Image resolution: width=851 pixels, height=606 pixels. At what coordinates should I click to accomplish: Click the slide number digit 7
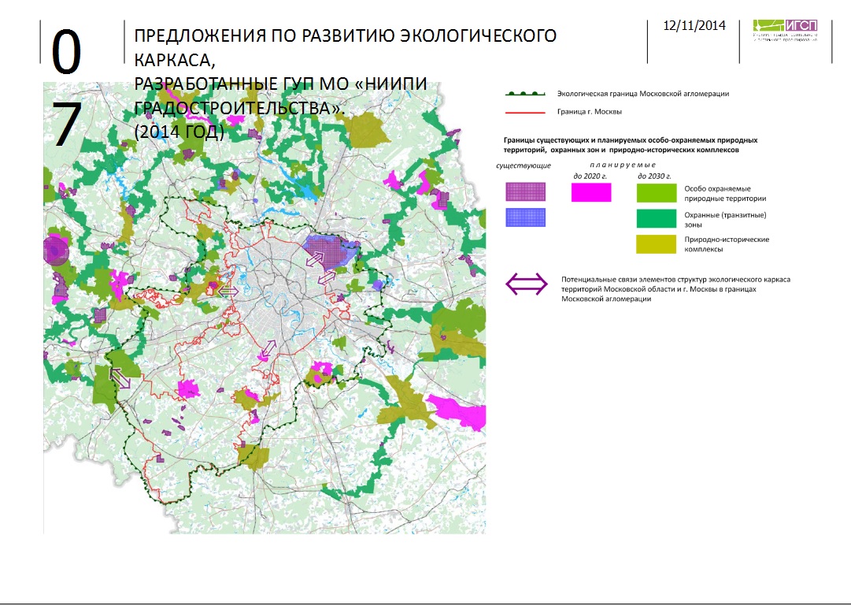pyautogui.click(x=67, y=125)
